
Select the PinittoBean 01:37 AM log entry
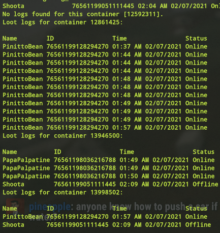click(105, 46)
